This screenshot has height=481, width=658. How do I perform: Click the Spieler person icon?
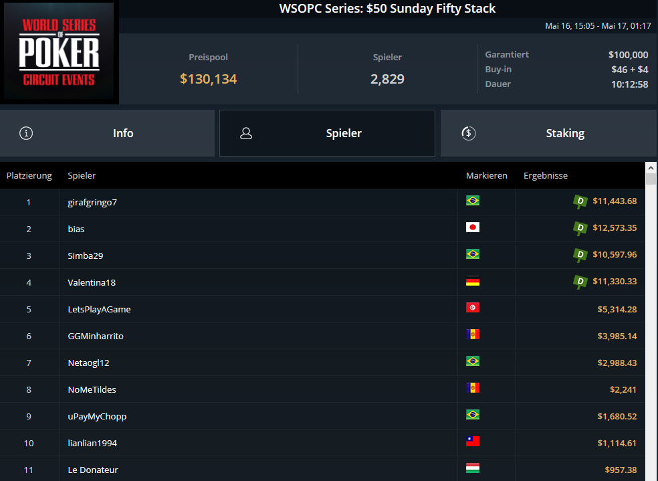pos(246,134)
